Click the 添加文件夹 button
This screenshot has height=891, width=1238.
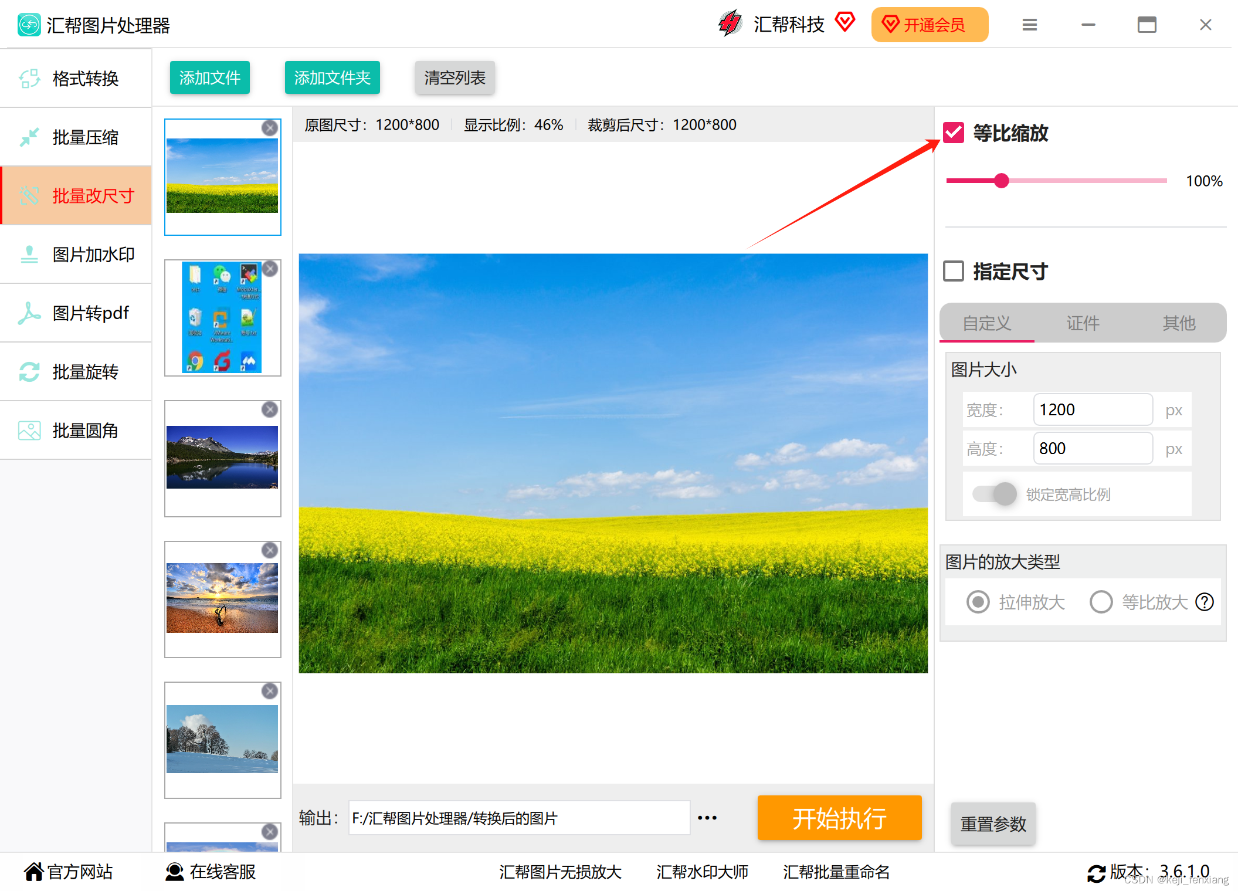[333, 77]
